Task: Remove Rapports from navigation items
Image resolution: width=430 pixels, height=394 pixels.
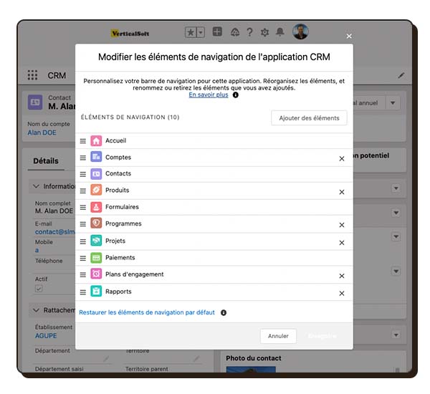Action: (x=341, y=293)
